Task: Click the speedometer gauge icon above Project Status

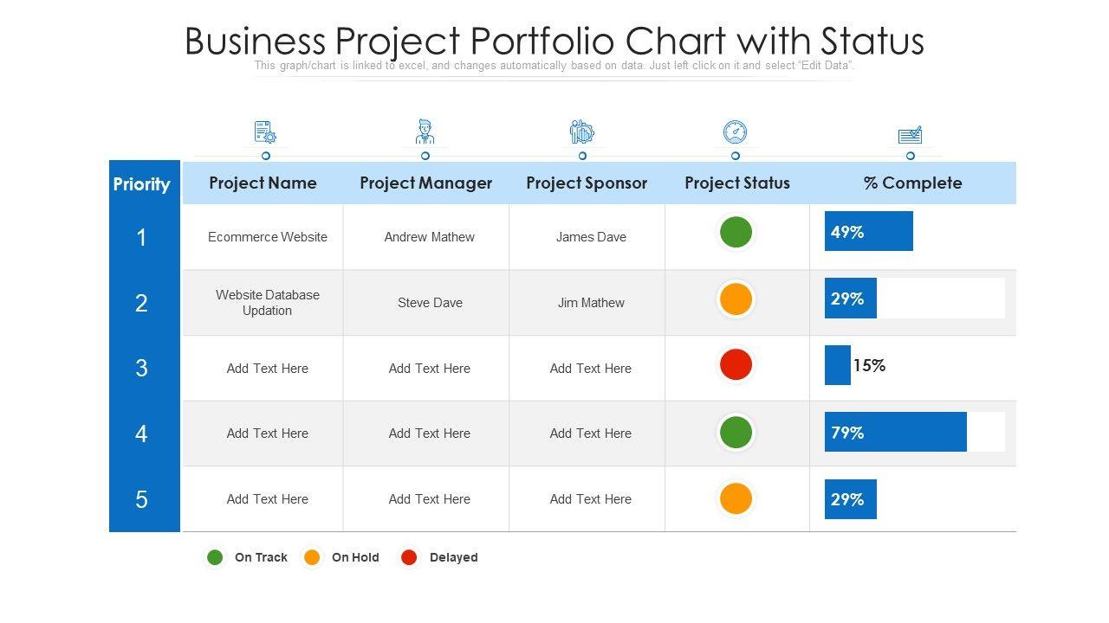Action: coord(735,132)
